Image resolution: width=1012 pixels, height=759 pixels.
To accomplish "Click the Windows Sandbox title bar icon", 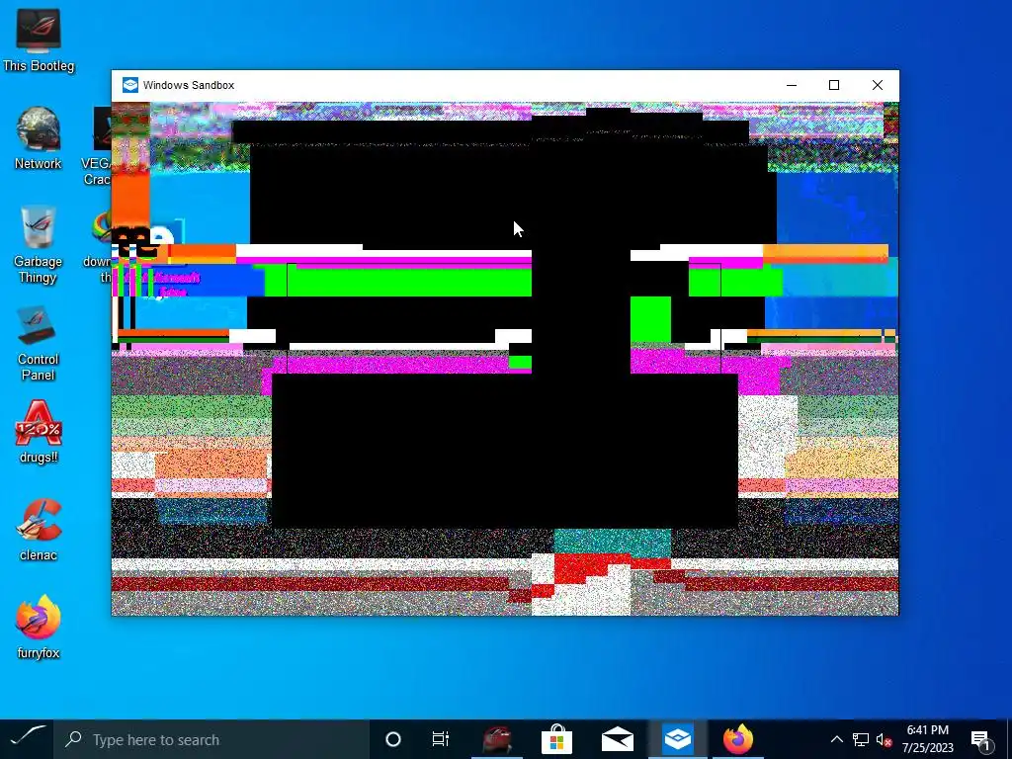I will 130,85.
